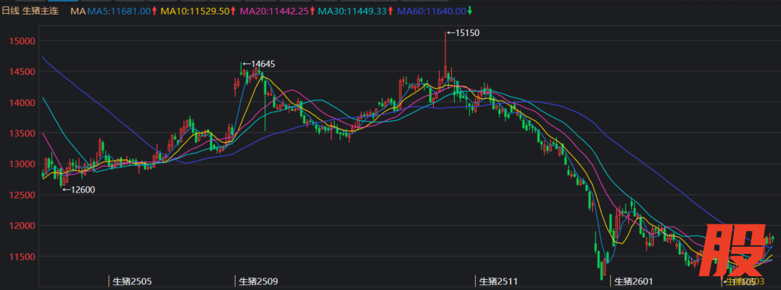Click the red up arrow after MA5
781x290 pixels.
pyautogui.click(x=155, y=11)
